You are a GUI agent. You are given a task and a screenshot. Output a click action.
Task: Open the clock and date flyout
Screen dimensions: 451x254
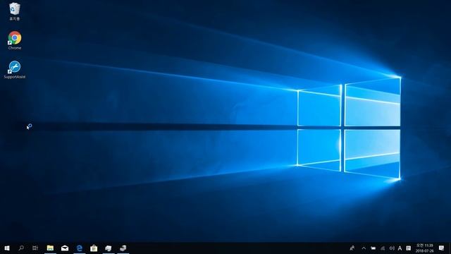[x=424, y=248]
